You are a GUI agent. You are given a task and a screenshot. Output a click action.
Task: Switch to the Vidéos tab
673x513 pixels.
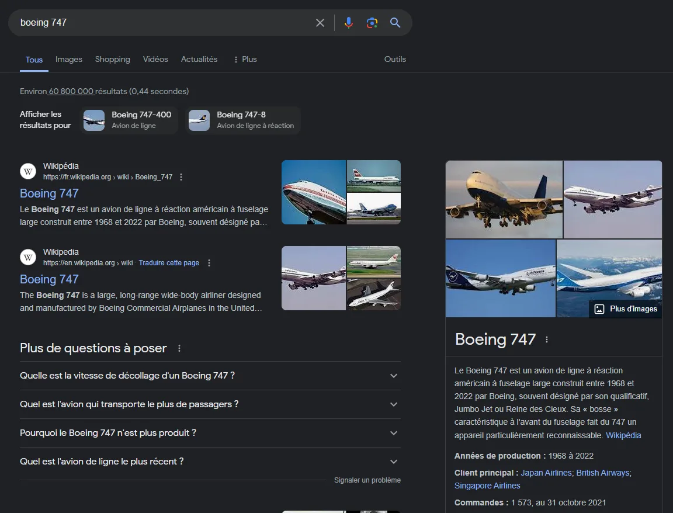click(155, 59)
